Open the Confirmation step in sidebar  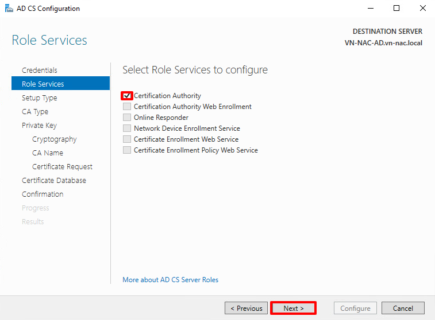(43, 194)
